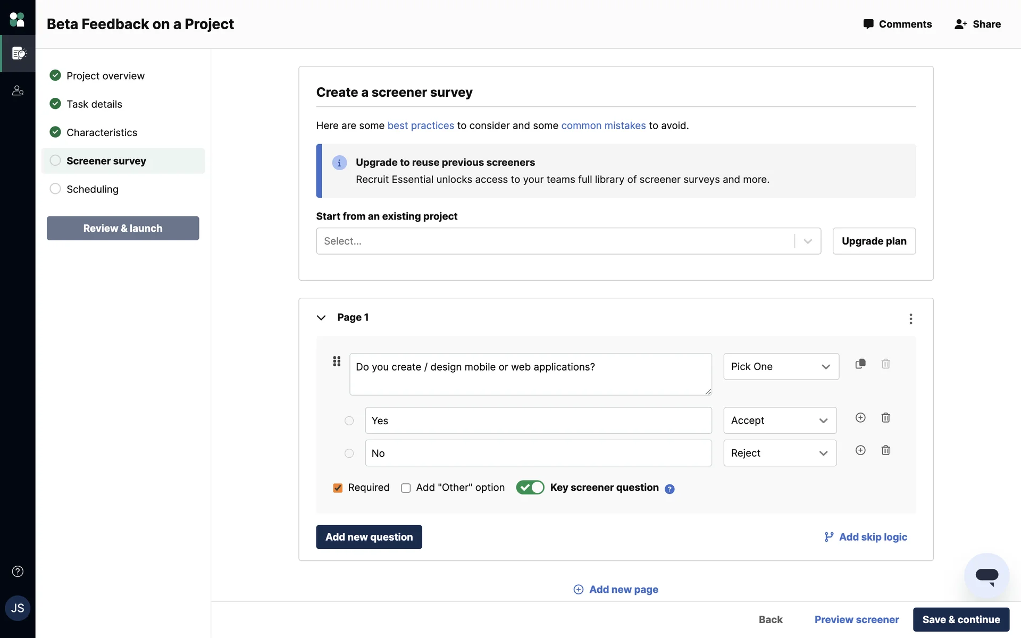Image resolution: width=1021 pixels, height=638 pixels.
Task: Open the best practices link
Action: coord(420,125)
